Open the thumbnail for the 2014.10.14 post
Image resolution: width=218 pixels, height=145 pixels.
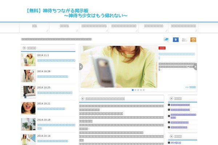pos(28,140)
